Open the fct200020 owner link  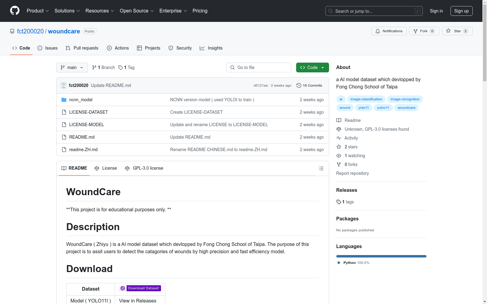[30, 31]
